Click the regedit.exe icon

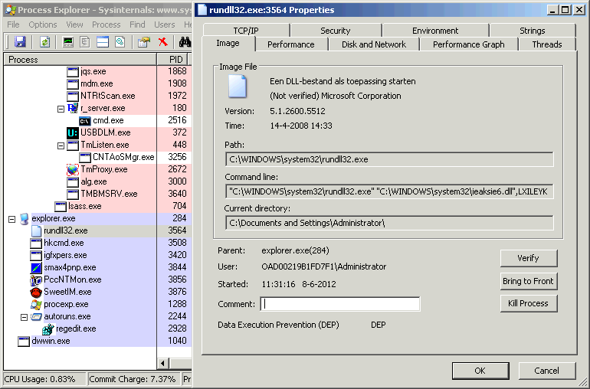[48, 329]
